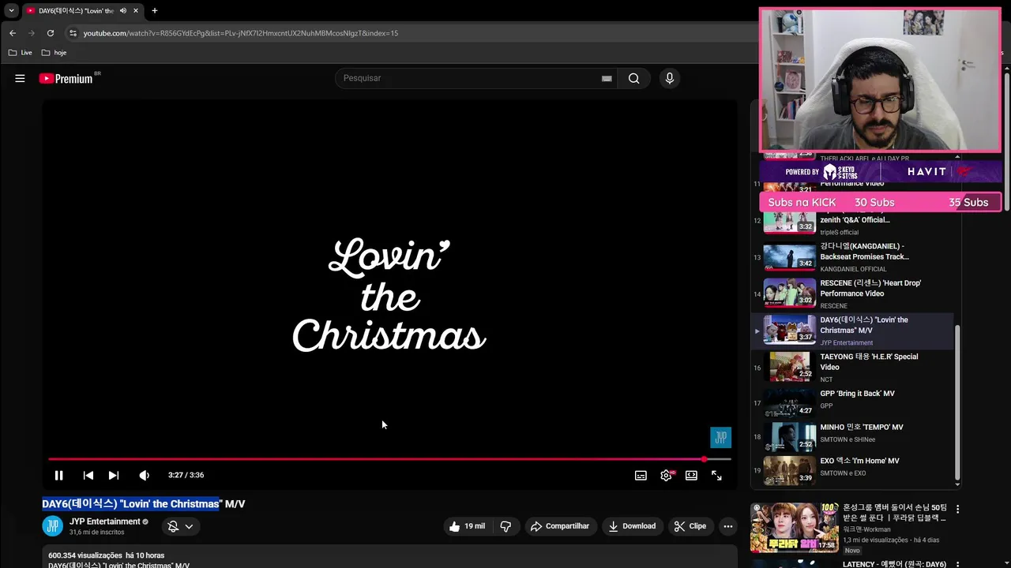The width and height of the screenshot is (1011, 568).
Task: Mute tab via speaker icon
Action: [x=123, y=11]
